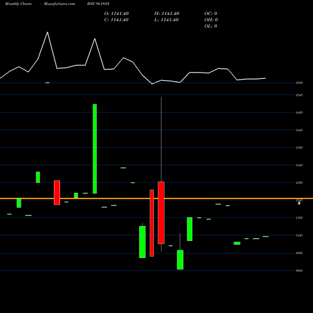Click the 1195 price axis label
Screen dimensions: 313x313
[299, 218]
